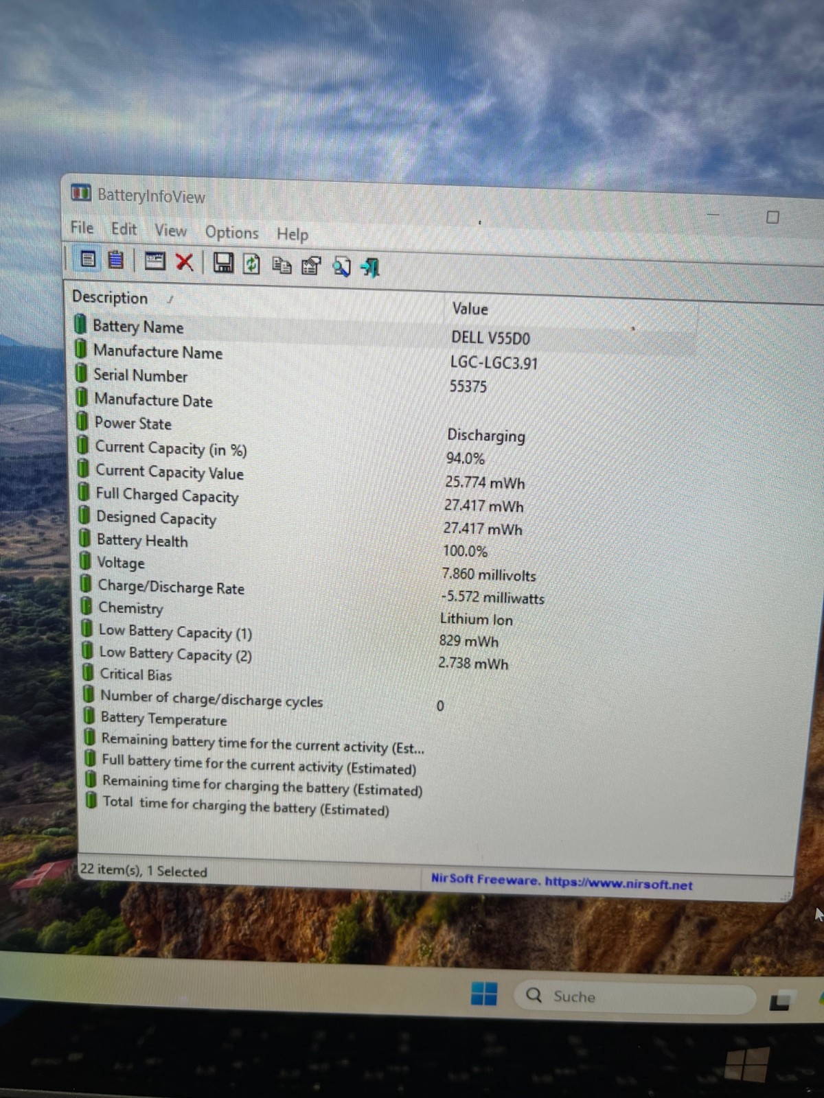This screenshot has width=824, height=1098.
Task: Click the 22 item(s), 1 Selected status text
Action: (x=144, y=870)
